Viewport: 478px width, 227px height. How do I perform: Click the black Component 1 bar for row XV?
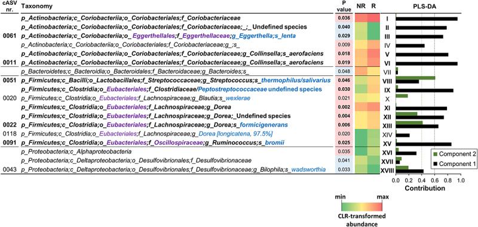(424, 143)
